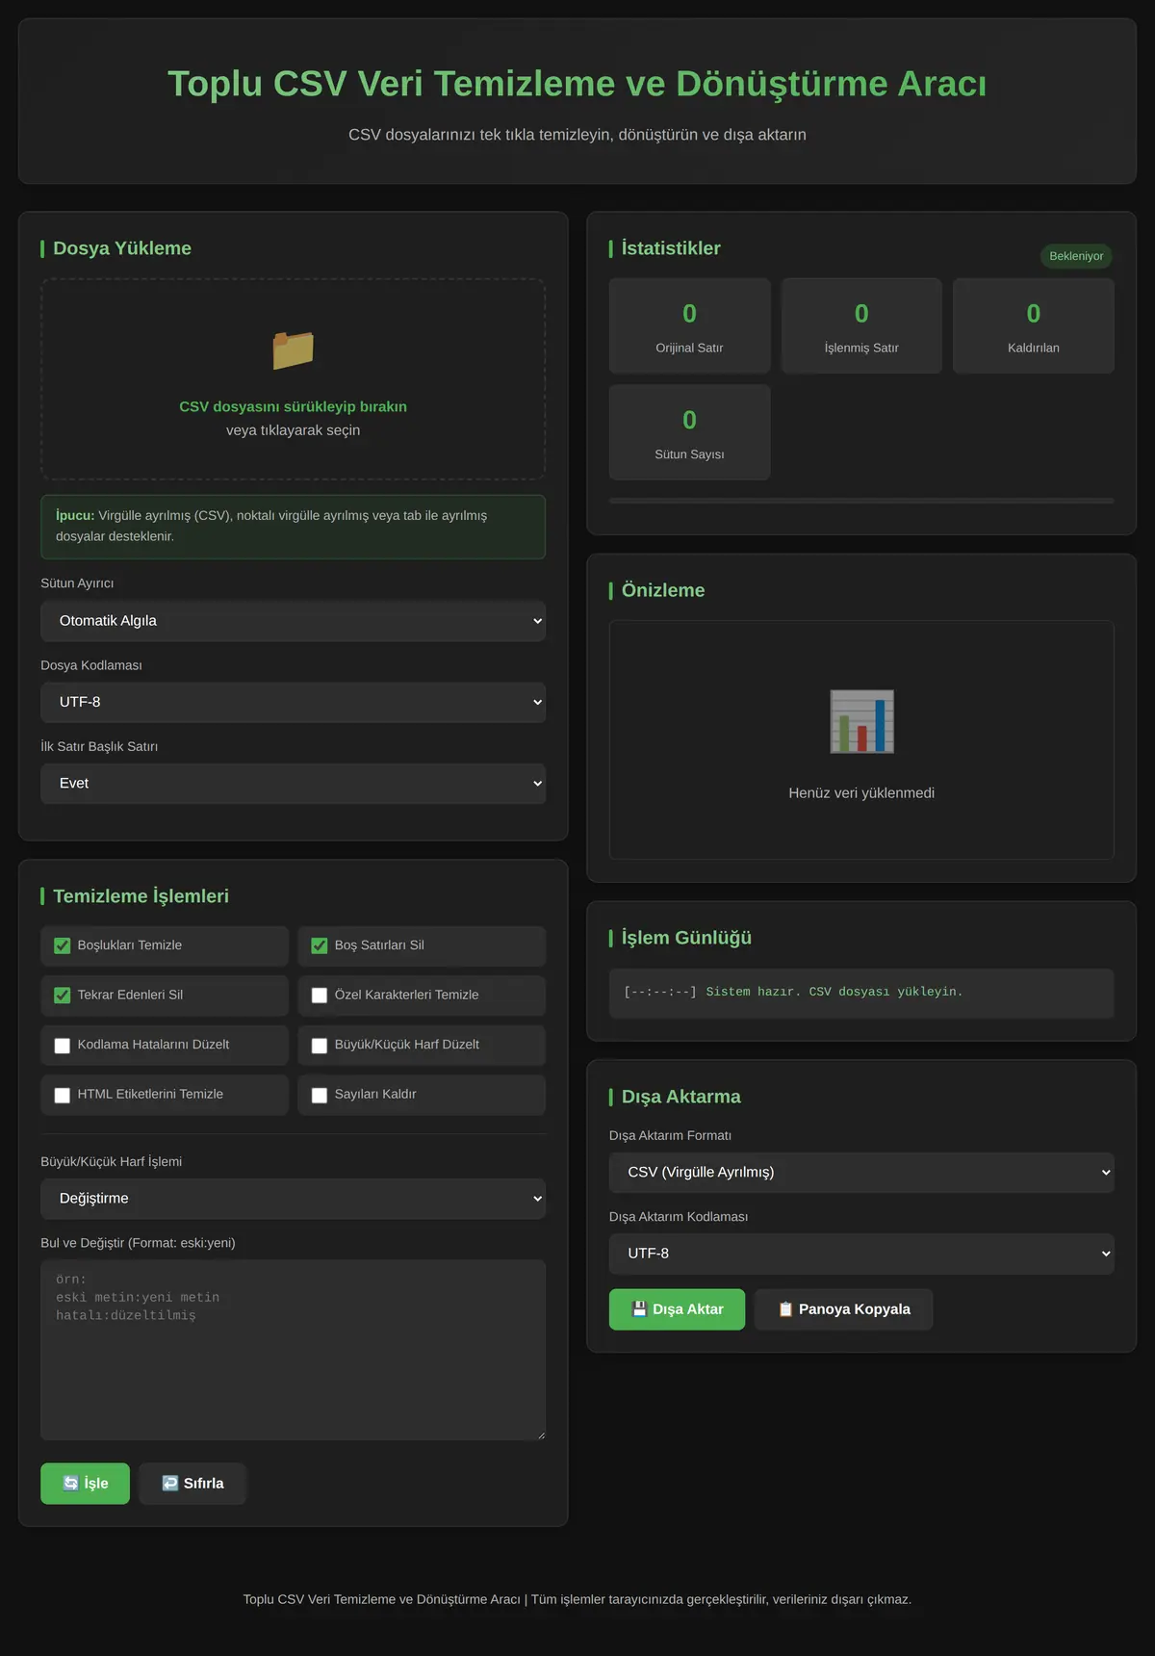
Task: Open Büyük/Küçük Harf İşlemi dropdown
Action: (x=293, y=1199)
